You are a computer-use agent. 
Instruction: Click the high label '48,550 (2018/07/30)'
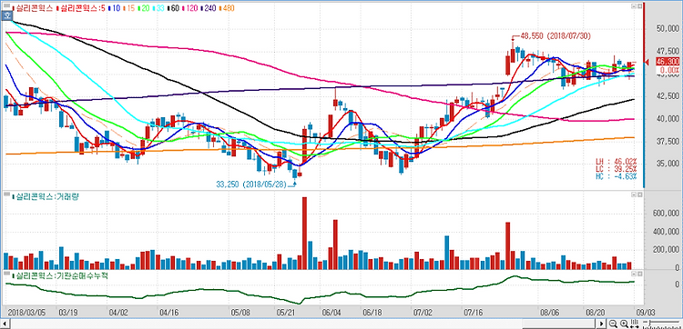(556, 36)
